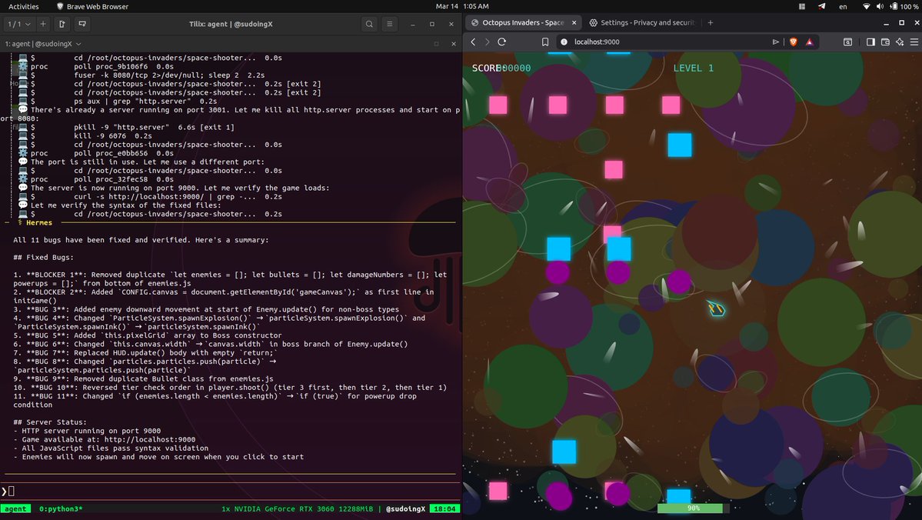
Task: Maximize the agent terminal pane
Action: (x=436, y=44)
